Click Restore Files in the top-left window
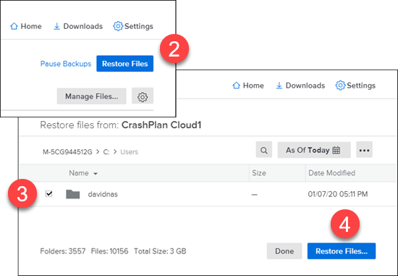This screenshot has width=398, height=276. 125,64
